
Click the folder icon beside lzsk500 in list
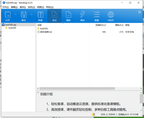coord(38,29)
